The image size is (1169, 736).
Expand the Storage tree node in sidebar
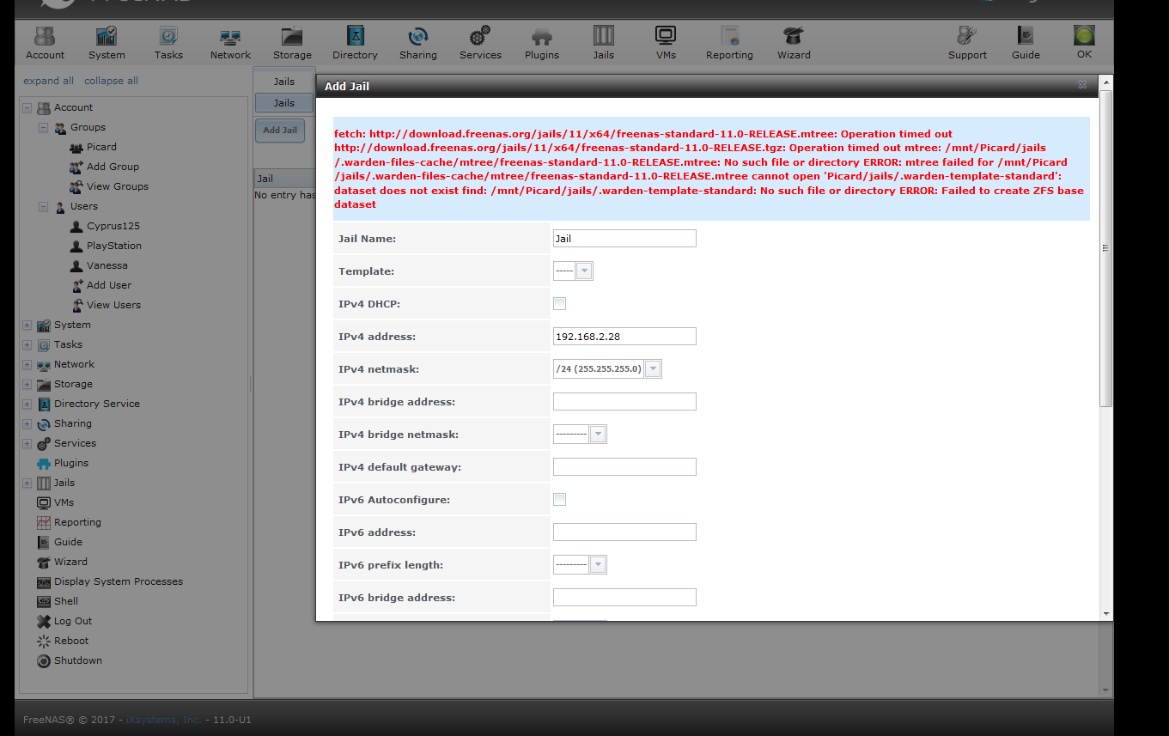click(x=27, y=385)
